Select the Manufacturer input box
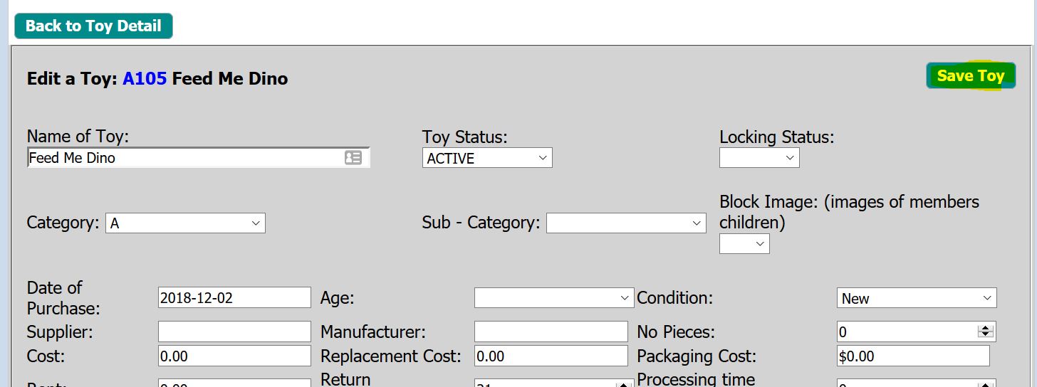 pyautogui.click(x=551, y=332)
